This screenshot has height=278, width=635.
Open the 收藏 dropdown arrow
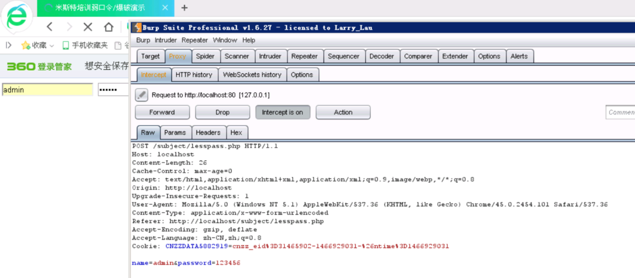(x=52, y=46)
